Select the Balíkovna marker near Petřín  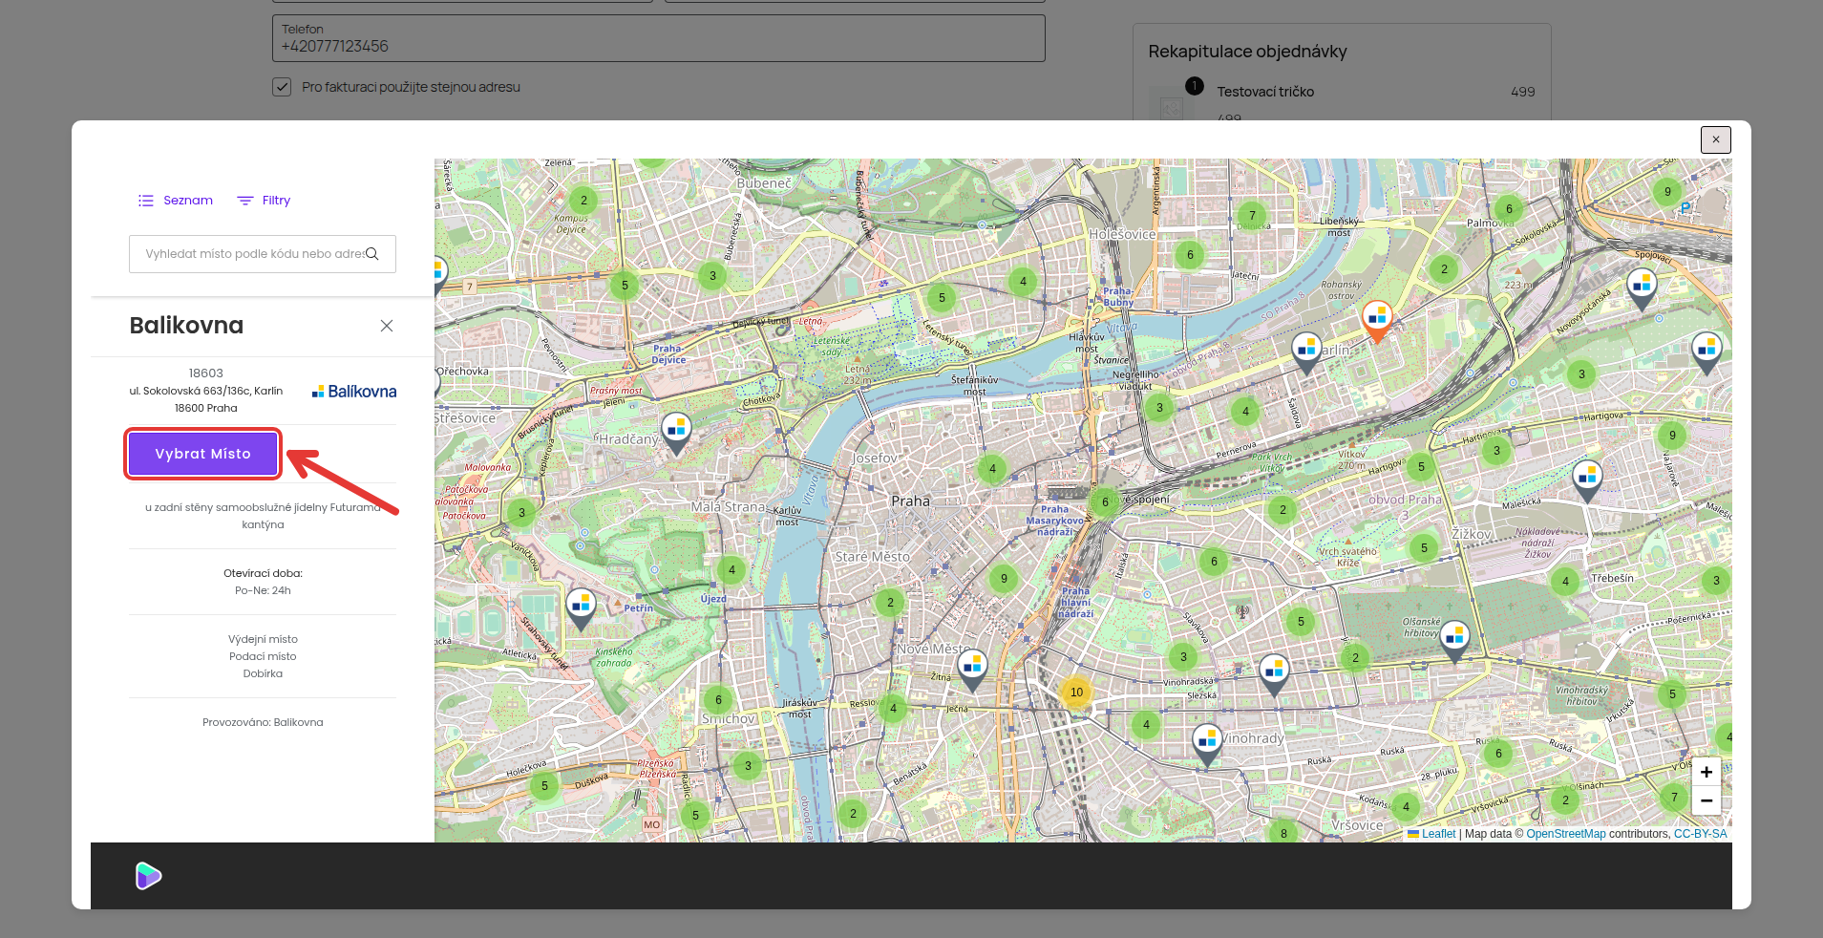pos(581,609)
